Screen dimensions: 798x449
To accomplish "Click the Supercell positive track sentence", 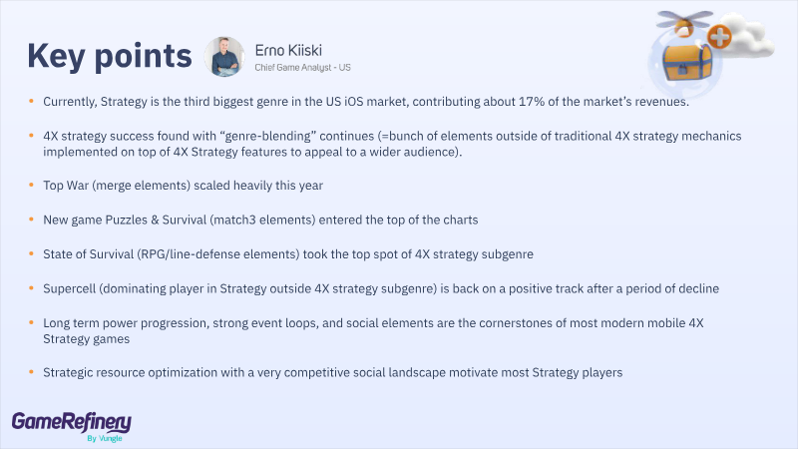I will (379, 288).
